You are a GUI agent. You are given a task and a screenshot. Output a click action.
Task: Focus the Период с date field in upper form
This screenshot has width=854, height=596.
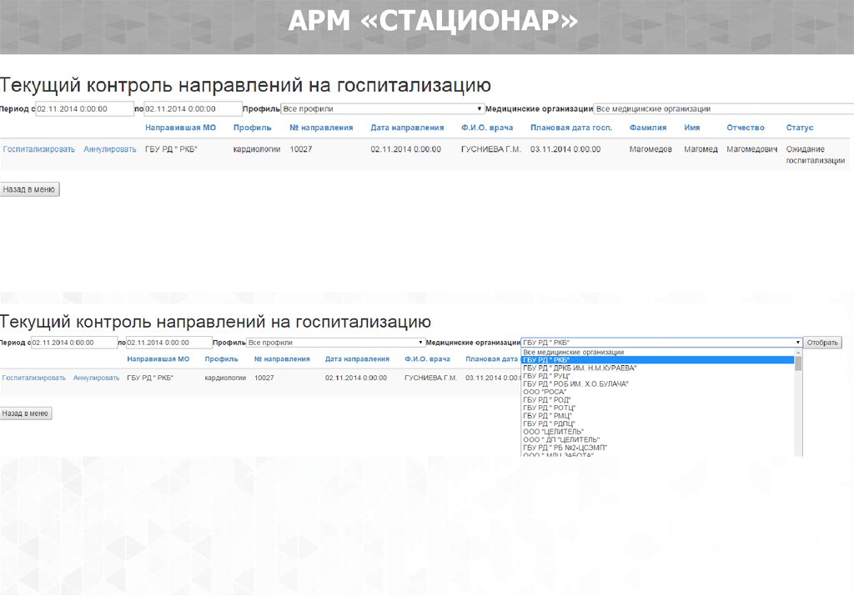[x=84, y=109]
